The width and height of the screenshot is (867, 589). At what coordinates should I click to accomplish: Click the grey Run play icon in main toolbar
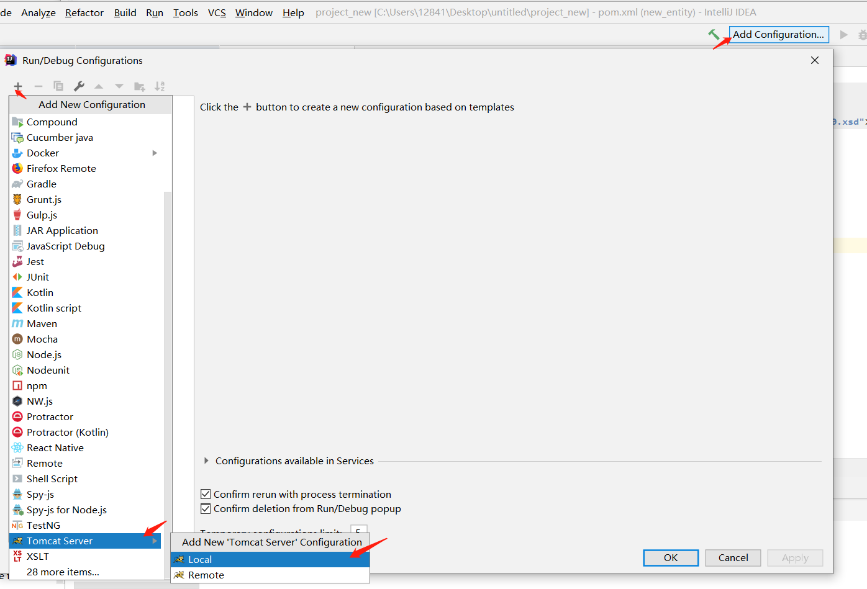click(843, 35)
